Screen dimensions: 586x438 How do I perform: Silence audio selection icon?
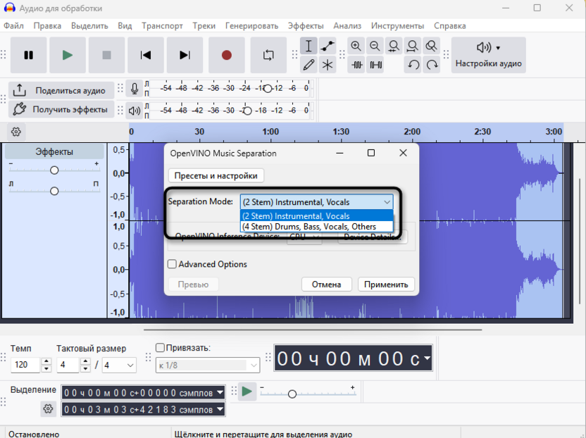tap(375, 65)
